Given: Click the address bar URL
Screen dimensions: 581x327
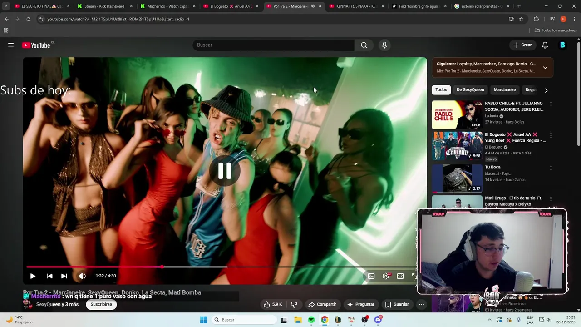Looking at the screenshot, I should (118, 19).
